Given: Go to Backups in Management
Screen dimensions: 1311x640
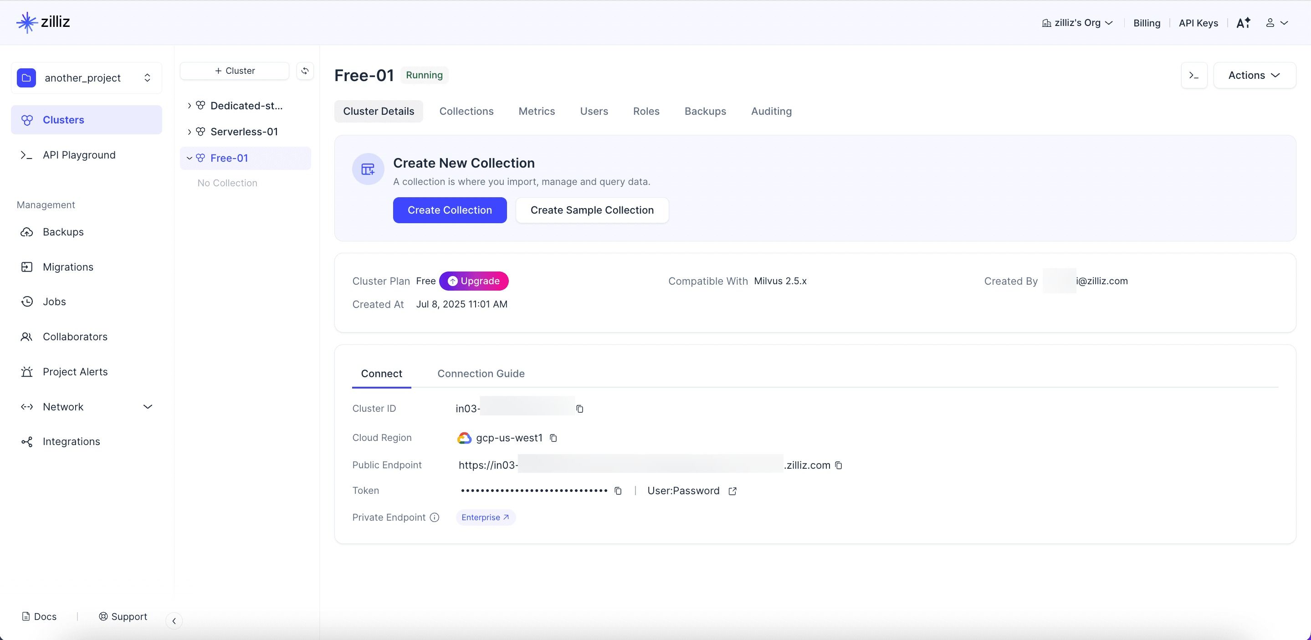Looking at the screenshot, I should point(87,232).
